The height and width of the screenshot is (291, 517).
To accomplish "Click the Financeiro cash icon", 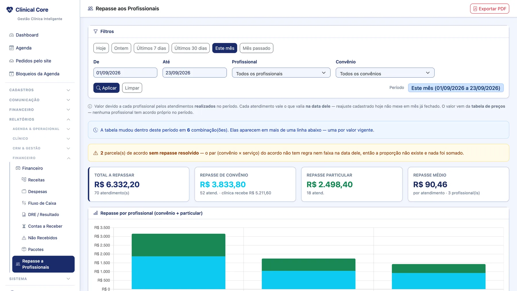I will click(x=18, y=168).
